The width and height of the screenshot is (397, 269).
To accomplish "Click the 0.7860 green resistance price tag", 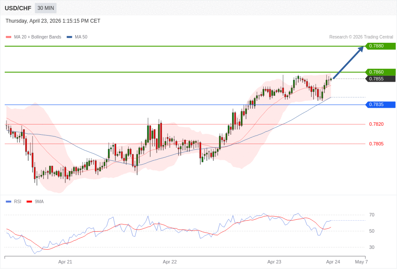I will click(x=380, y=72).
